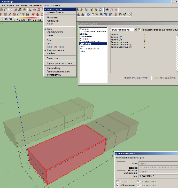Image resolution: width=178 pixels, height=188 pixels.
Task: Click the Zoom Extents icon
Action: click(x=101, y=15)
